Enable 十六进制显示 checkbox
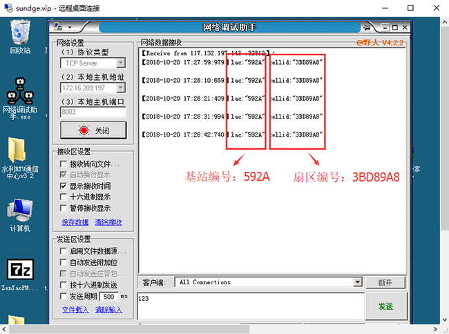Image resolution: width=449 pixels, height=334 pixels. (x=64, y=197)
